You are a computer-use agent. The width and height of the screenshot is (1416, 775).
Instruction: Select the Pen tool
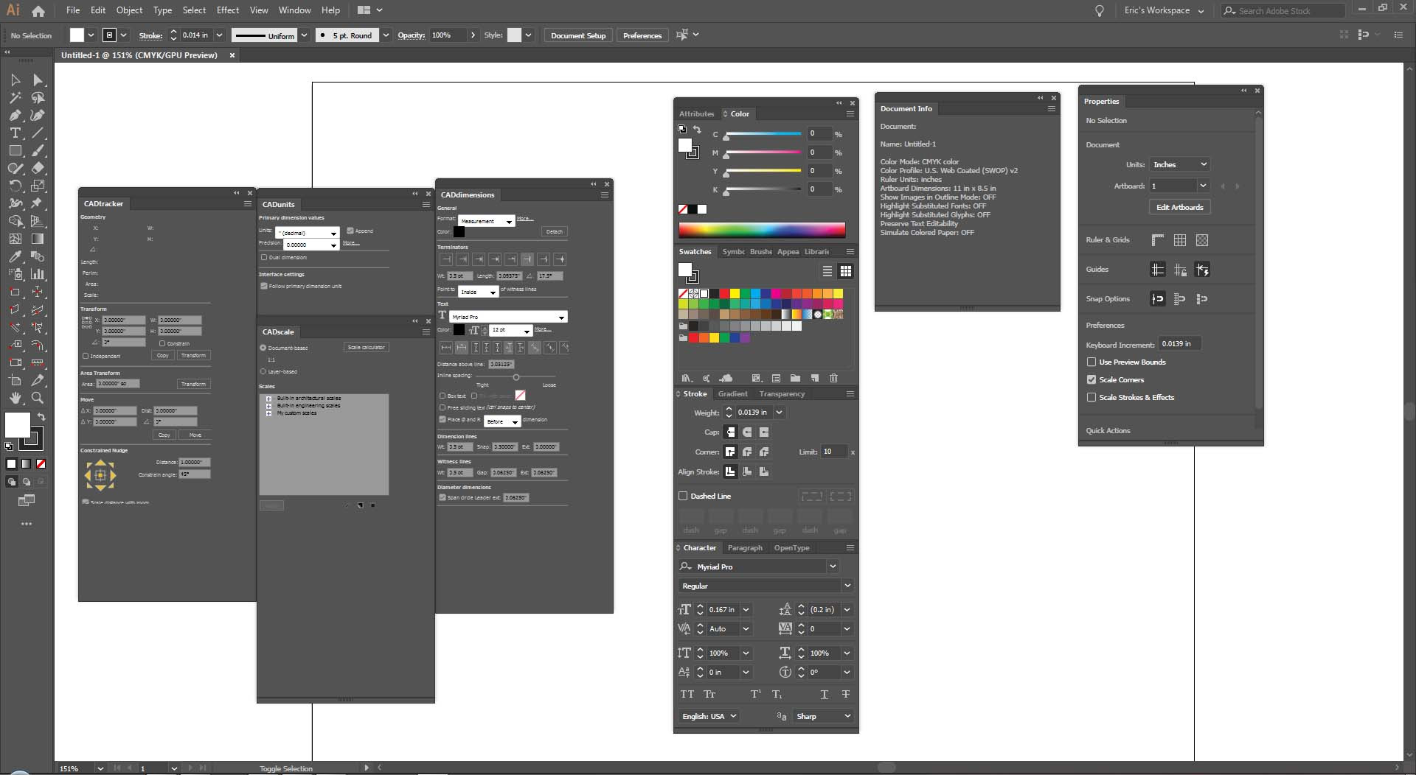click(15, 116)
